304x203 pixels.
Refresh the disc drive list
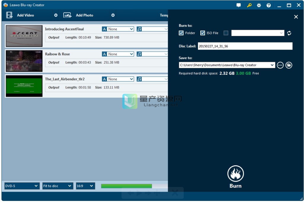point(289,33)
